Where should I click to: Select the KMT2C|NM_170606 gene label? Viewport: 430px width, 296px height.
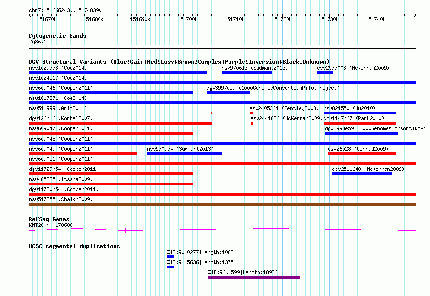click(x=51, y=226)
